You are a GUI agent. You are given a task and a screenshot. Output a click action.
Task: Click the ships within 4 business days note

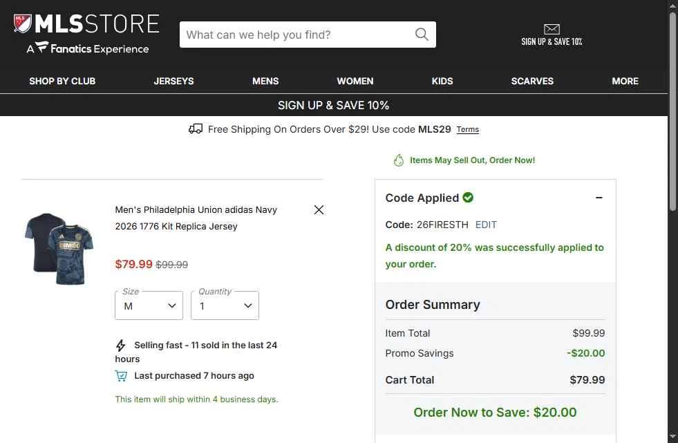pos(196,399)
